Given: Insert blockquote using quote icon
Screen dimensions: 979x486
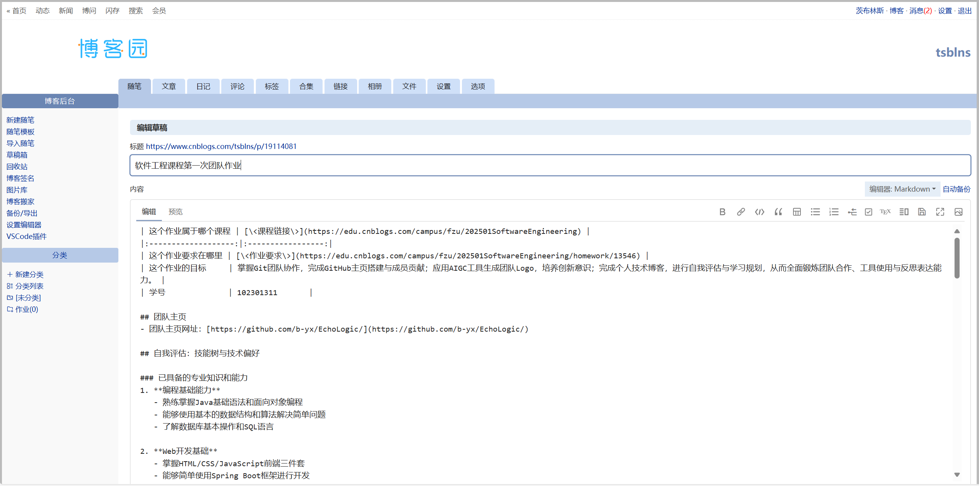Looking at the screenshot, I should (778, 212).
